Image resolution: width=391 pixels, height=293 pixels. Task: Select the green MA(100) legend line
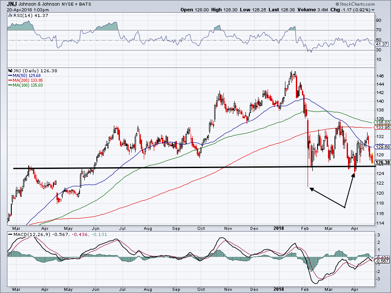pyautogui.click(x=10, y=85)
